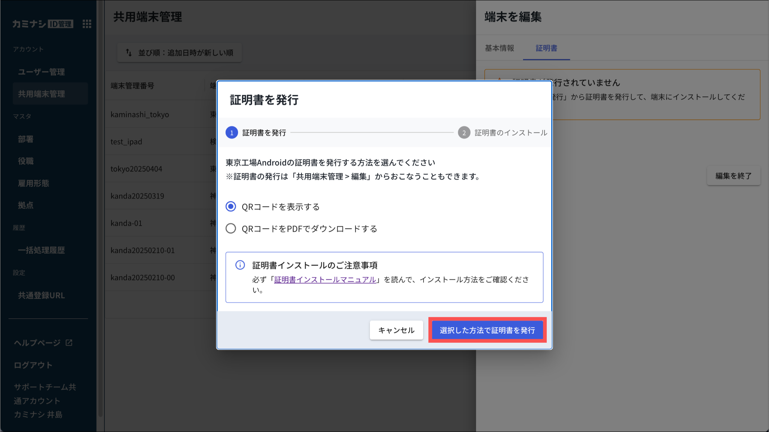
Task: Switch to 基本情報 tab
Action: 499,48
